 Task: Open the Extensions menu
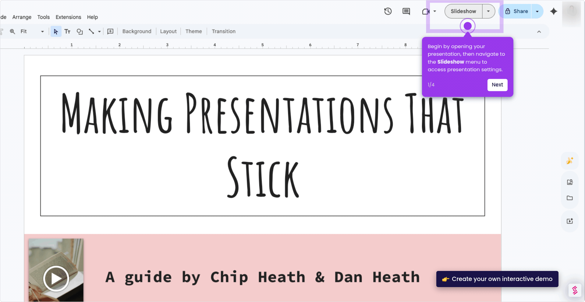68,17
